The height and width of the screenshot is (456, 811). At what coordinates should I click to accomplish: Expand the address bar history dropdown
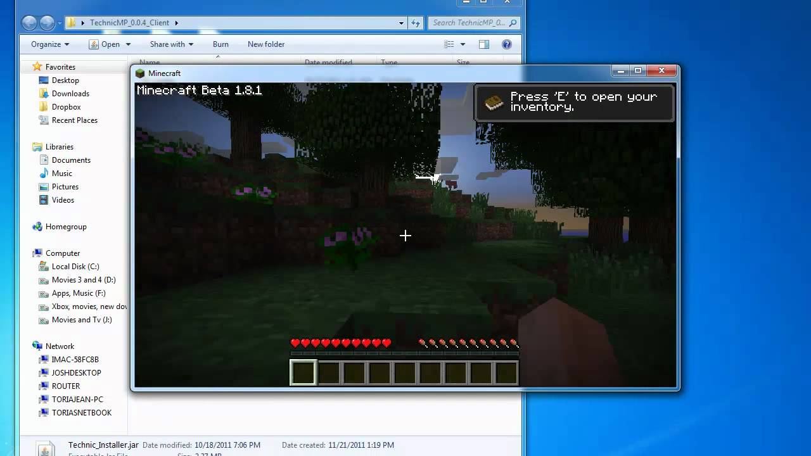(401, 23)
